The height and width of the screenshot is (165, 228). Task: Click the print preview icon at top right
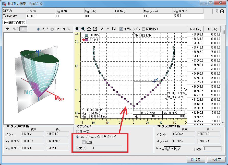222,11
